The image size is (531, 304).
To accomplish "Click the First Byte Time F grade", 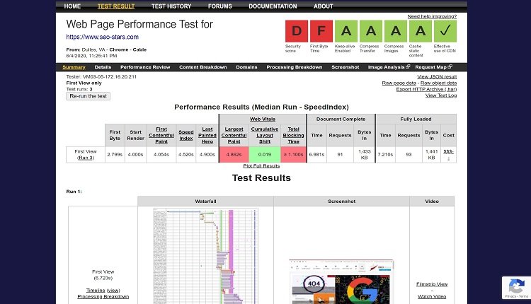I will point(321,31).
